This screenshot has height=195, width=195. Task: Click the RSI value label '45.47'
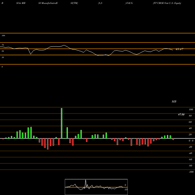(179, 49)
